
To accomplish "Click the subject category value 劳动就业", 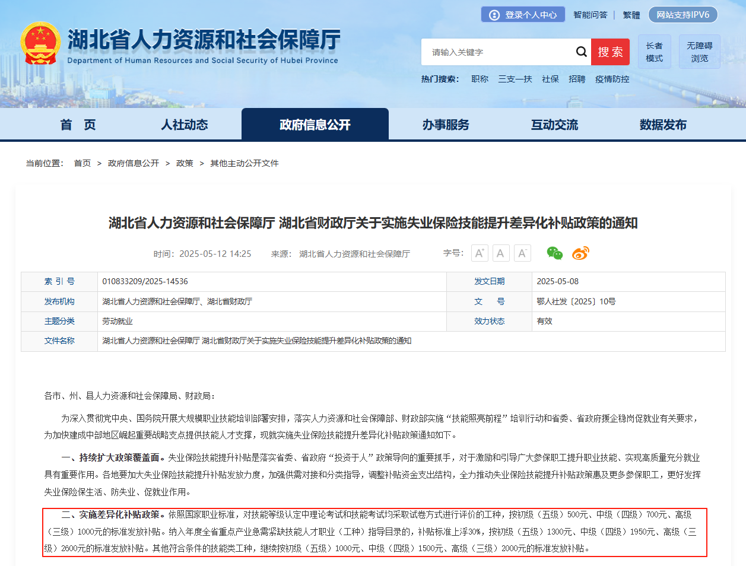I will pos(118,321).
